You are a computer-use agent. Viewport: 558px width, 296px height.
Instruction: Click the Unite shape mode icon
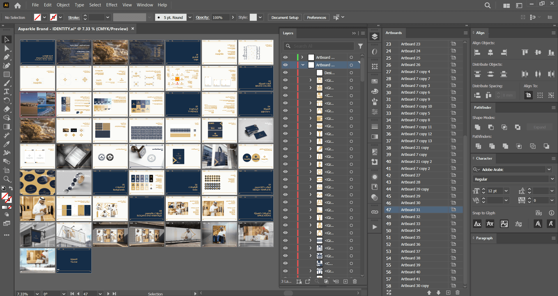pyautogui.click(x=478, y=127)
